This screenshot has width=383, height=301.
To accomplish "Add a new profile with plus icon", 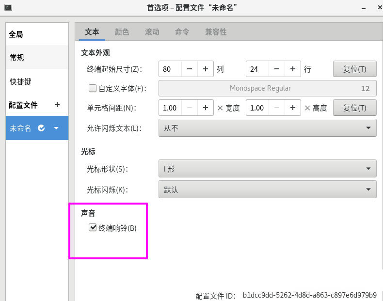I will [57, 105].
